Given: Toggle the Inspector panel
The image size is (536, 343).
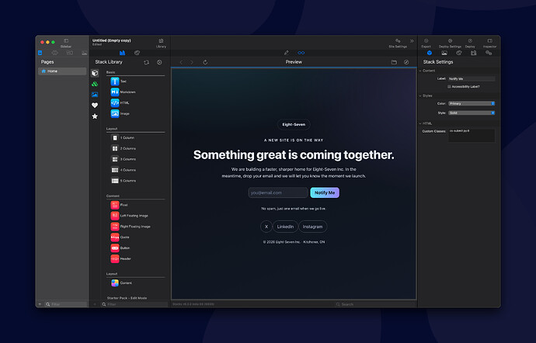Looking at the screenshot, I should (489, 43).
